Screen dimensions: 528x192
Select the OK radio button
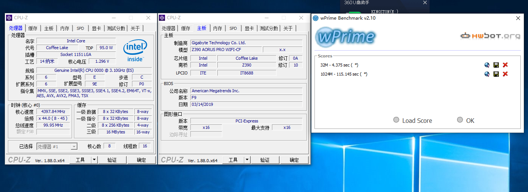[460, 120]
